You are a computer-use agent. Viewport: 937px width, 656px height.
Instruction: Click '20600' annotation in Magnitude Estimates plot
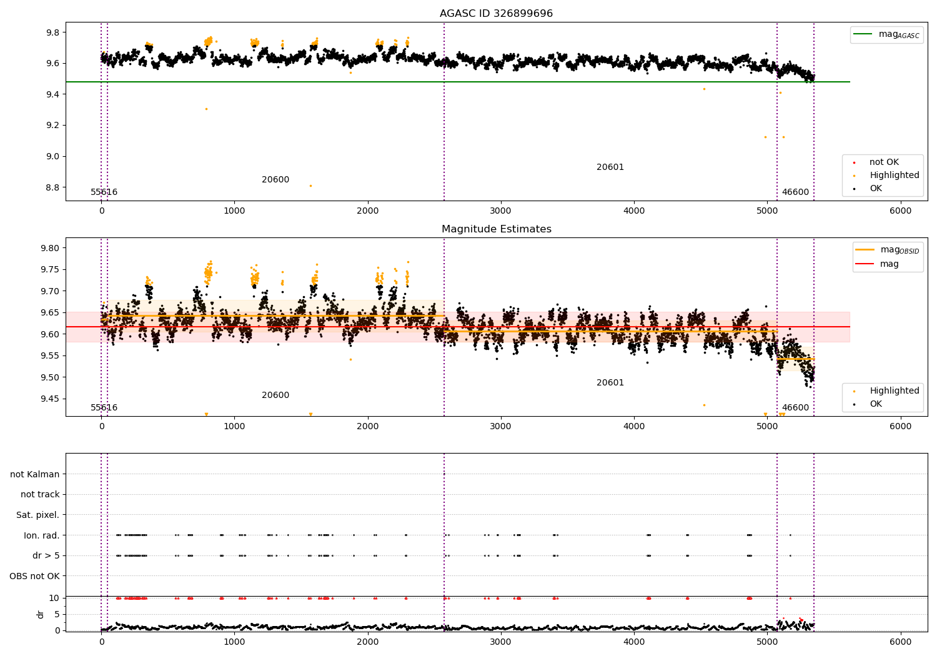[x=275, y=395]
